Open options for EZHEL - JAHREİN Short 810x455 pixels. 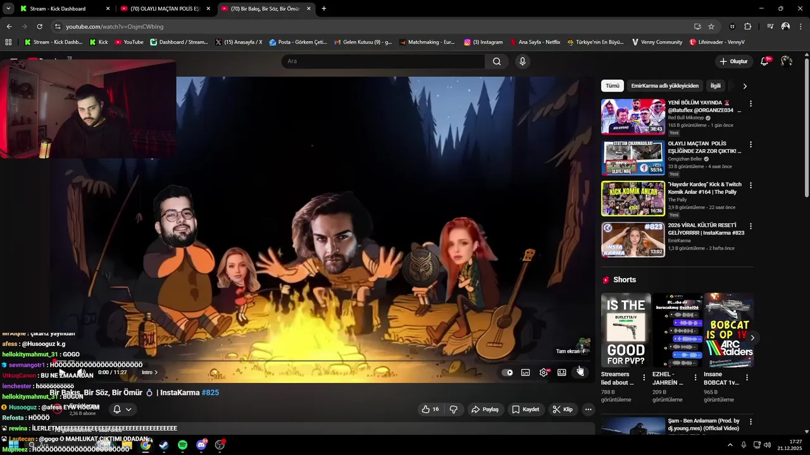coord(695,377)
